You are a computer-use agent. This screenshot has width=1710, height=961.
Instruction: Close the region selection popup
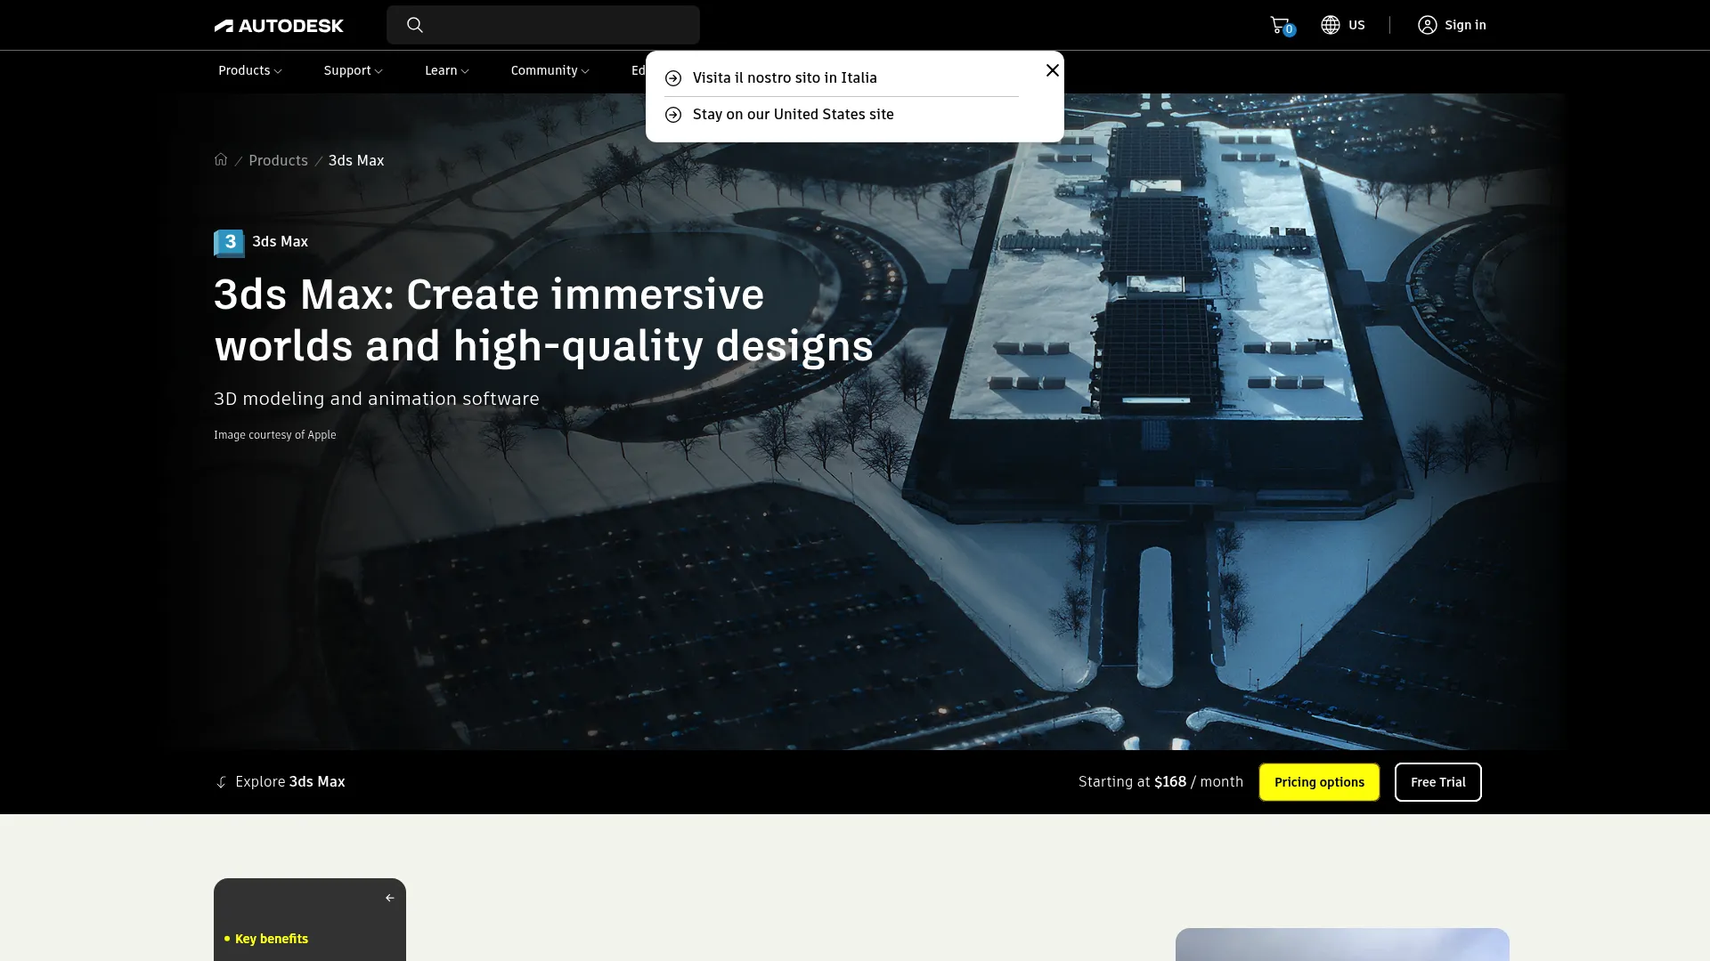[1052, 70]
